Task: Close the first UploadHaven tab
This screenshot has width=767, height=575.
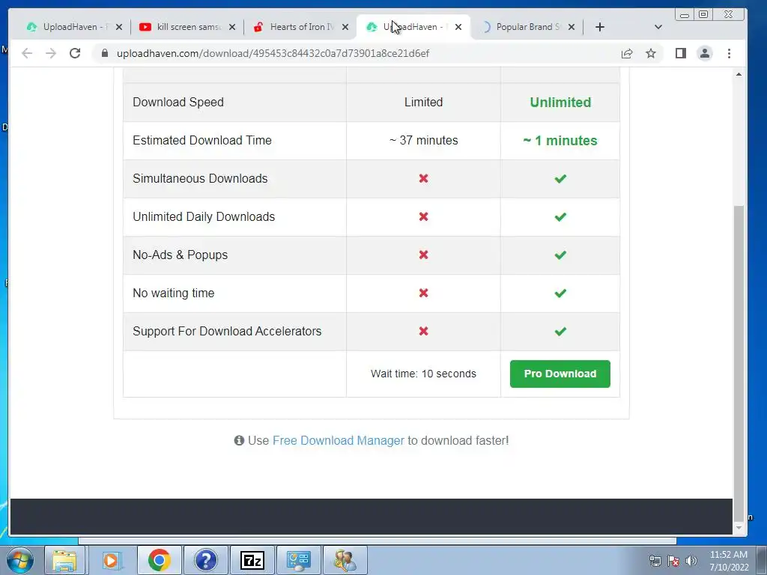Action: (119, 27)
